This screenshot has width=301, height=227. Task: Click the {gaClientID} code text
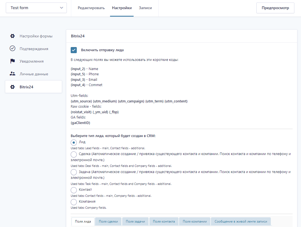click(80, 123)
